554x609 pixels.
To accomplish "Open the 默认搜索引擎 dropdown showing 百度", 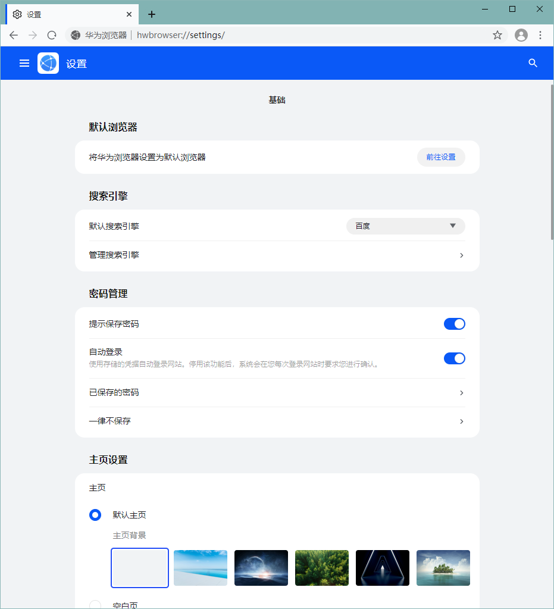I will tap(405, 226).
